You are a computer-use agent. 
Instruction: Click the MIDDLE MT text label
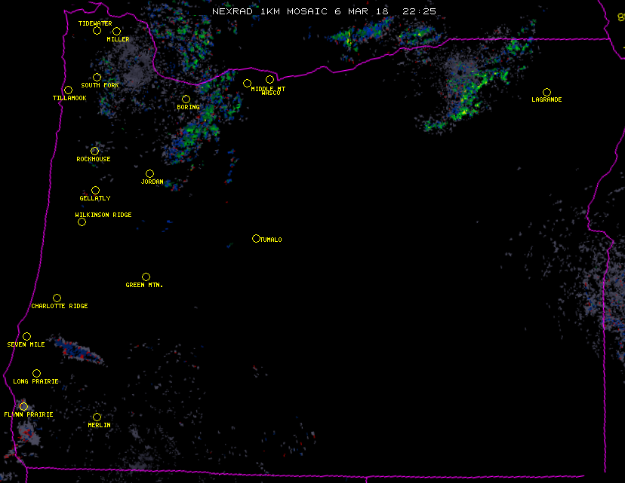(x=270, y=89)
